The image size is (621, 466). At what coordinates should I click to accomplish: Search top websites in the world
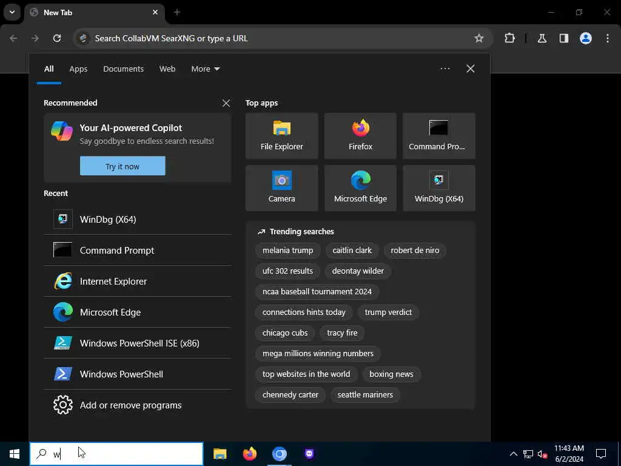(306, 374)
